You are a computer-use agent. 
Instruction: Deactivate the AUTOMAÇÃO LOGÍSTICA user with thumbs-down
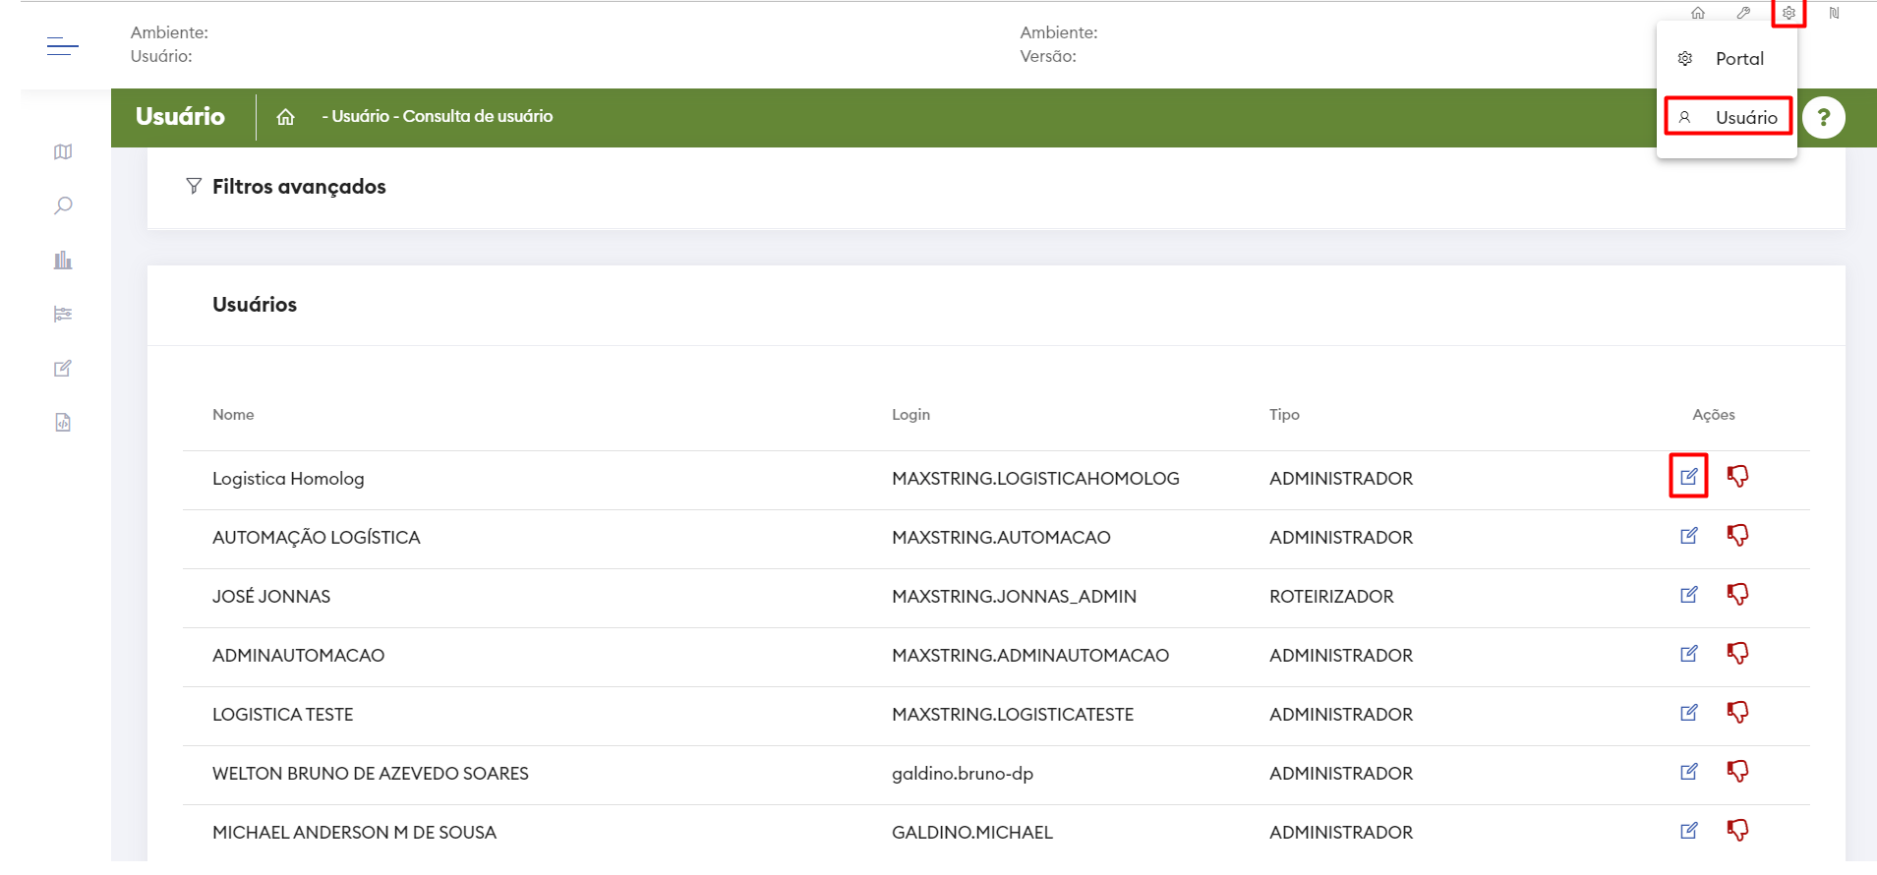1737,536
